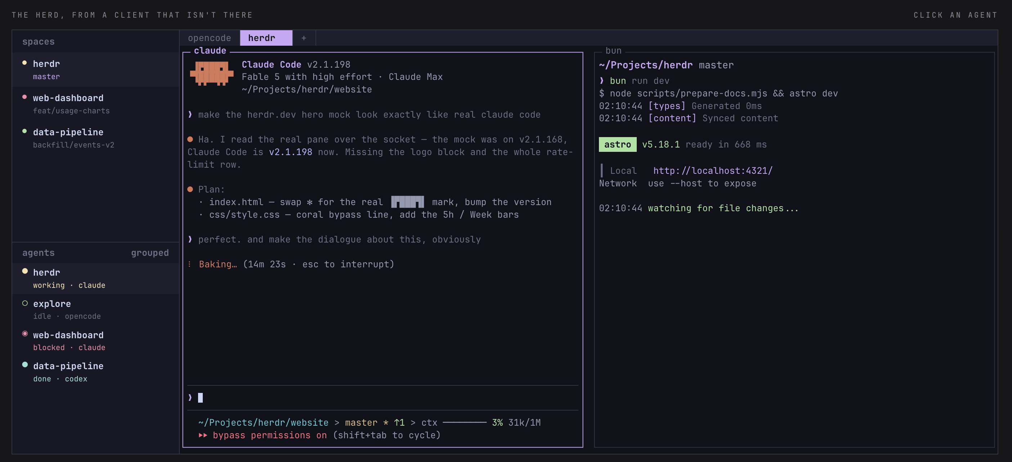Viewport: 1012px width, 462px height.
Task: Click the orange bullet before 'Ha. I read'
Action: [x=190, y=139]
